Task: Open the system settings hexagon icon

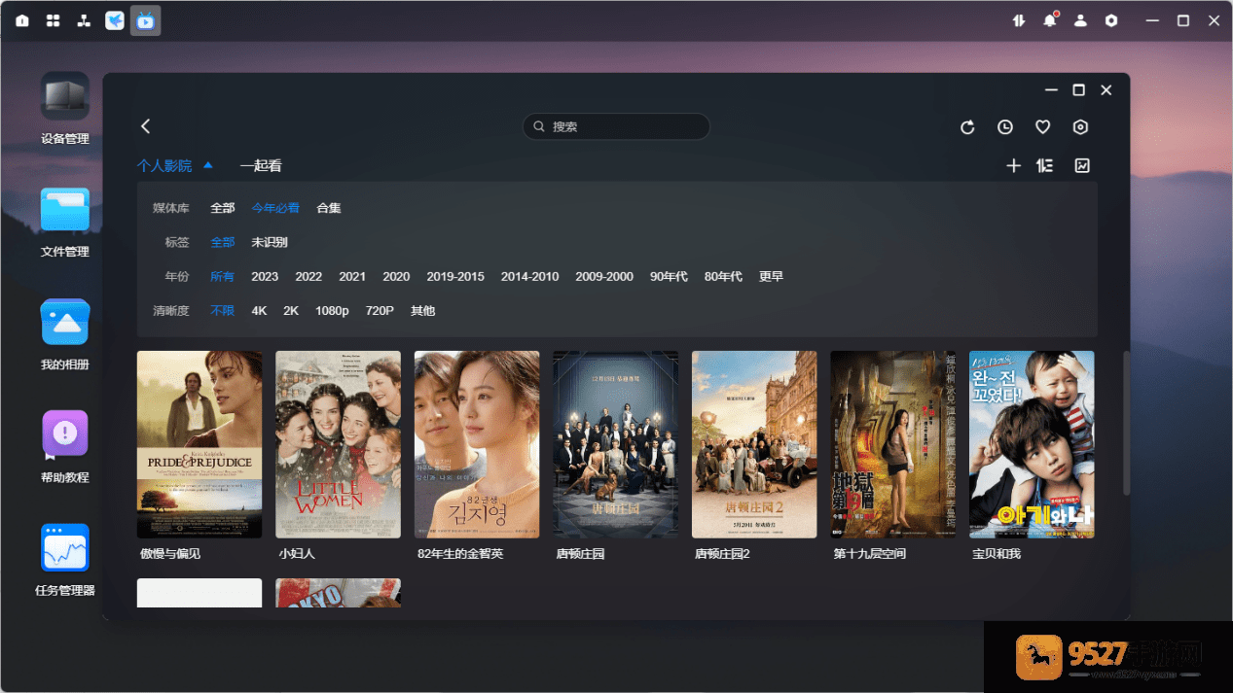Action: (x=1111, y=20)
